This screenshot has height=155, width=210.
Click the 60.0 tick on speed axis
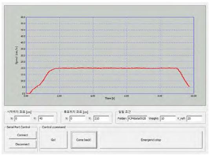click(23, 17)
